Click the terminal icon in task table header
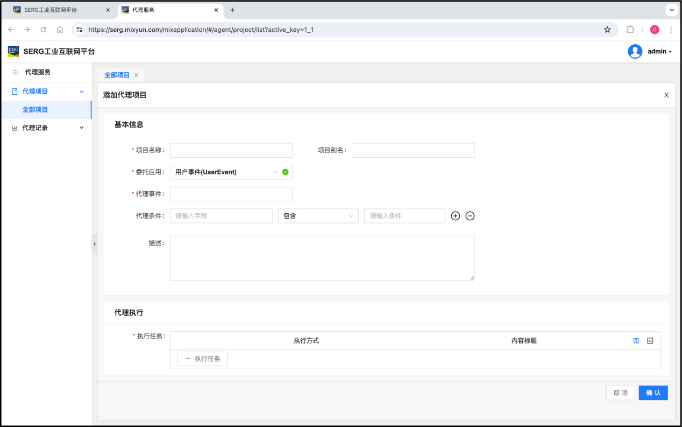Image resolution: width=682 pixels, height=427 pixels. 650,341
